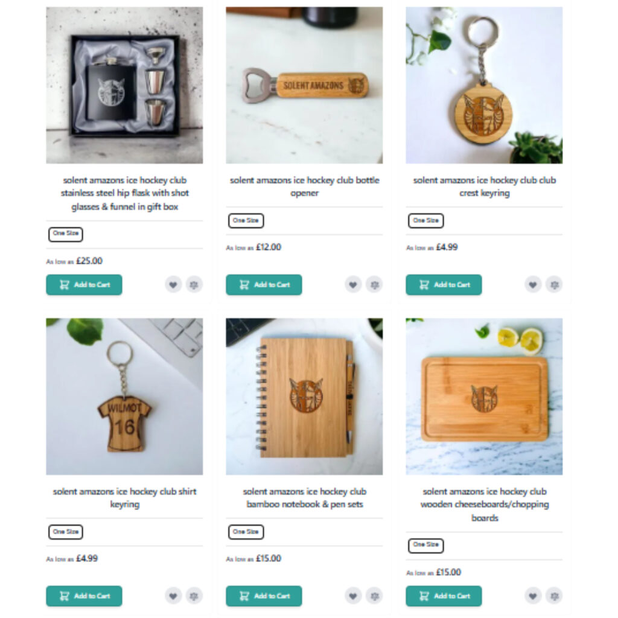The image size is (618, 618).
Task: Add the hip flask gift box to wishlist
Action: click(173, 285)
